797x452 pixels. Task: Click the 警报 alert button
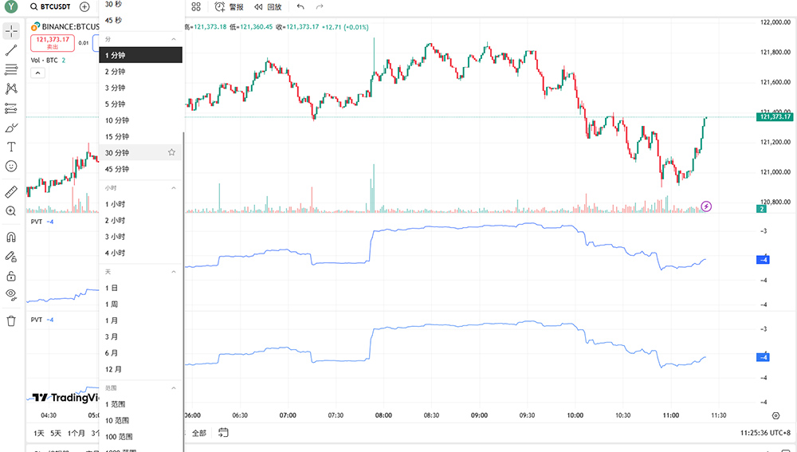[230, 6]
